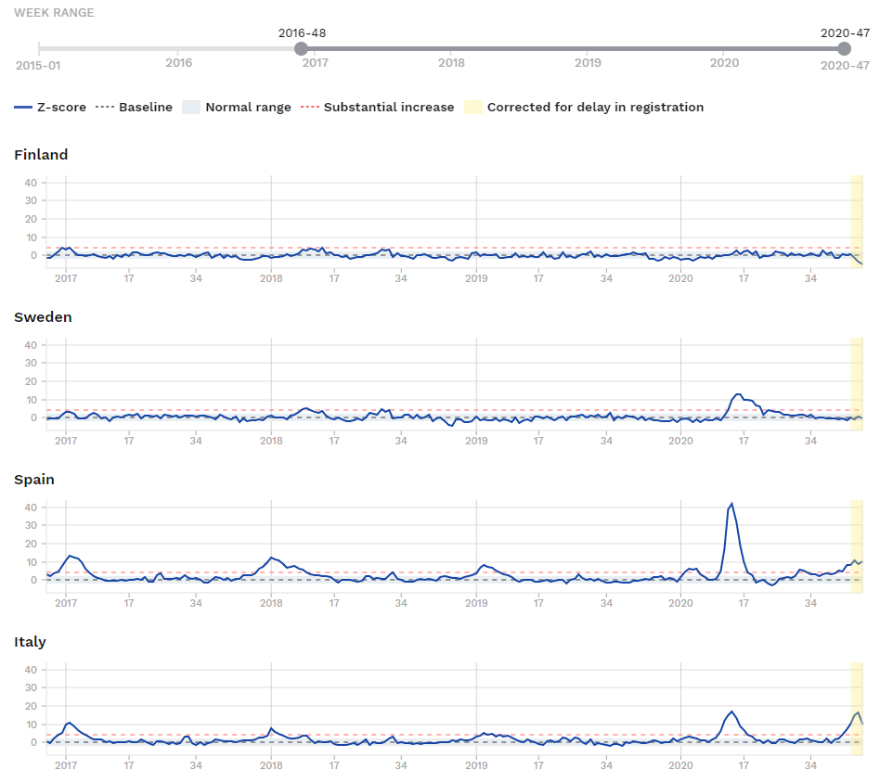Click the peak of Spain's 2020 spike
Screen dimensions: 880x783
[x=732, y=504]
